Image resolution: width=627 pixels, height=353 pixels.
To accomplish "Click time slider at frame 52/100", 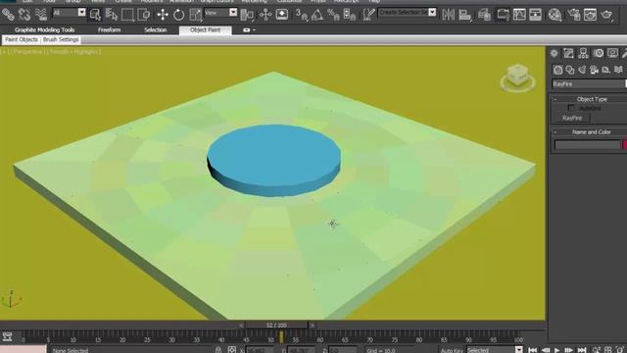I will (276, 326).
